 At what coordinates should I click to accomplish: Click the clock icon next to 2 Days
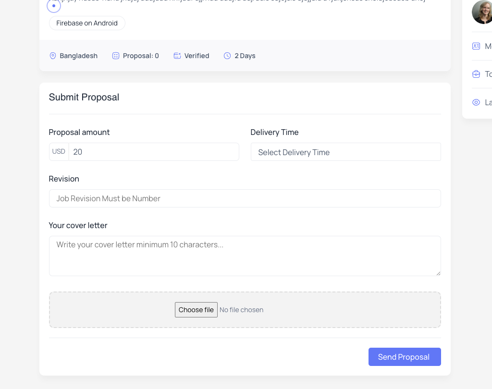227,56
